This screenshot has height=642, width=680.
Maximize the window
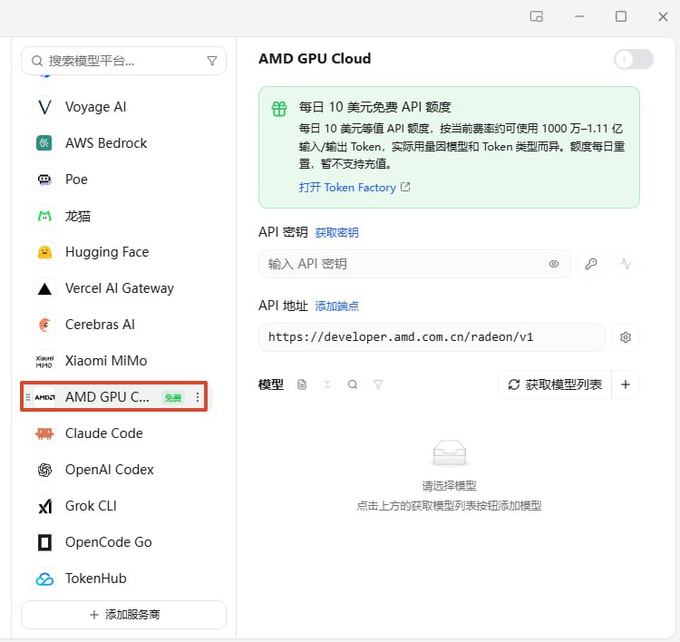[x=621, y=16]
